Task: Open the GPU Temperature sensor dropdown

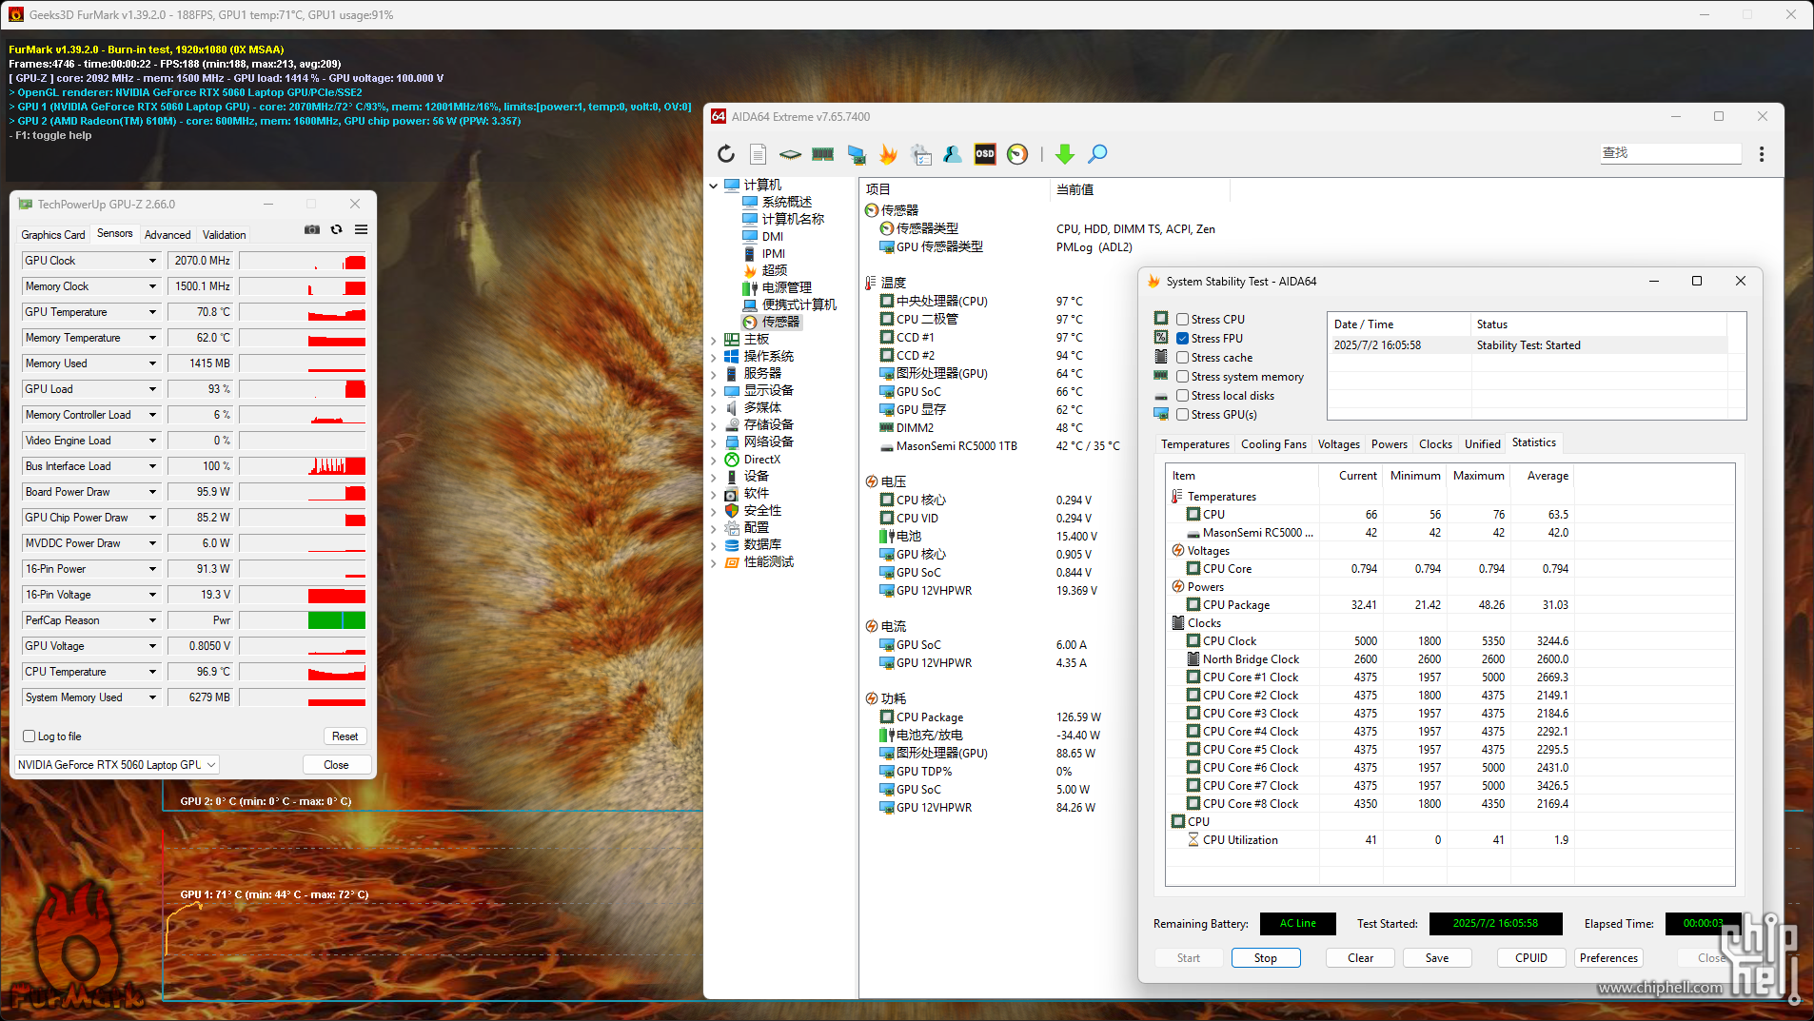Action: point(152,312)
